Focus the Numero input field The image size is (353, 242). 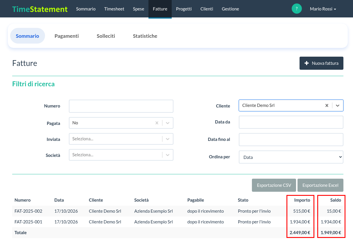pos(121,106)
